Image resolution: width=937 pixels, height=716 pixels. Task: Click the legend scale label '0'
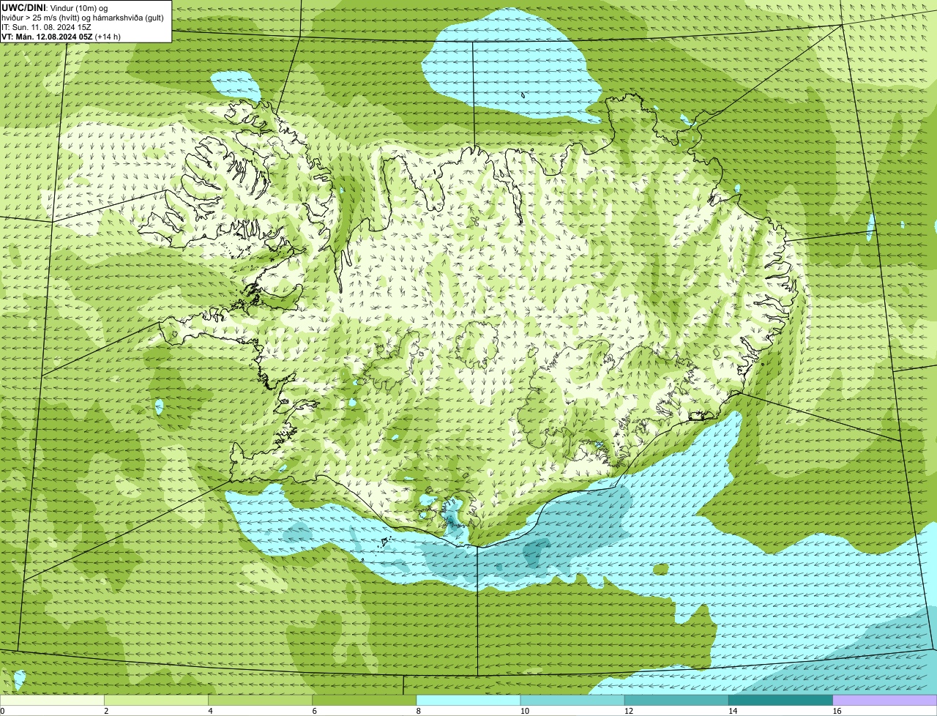point(3,711)
